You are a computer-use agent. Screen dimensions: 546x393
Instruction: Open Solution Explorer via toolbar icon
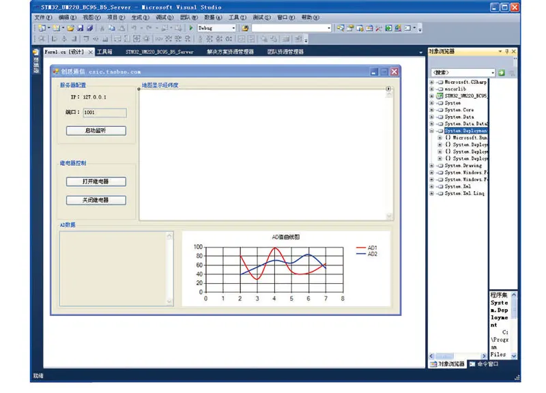click(x=341, y=28)
